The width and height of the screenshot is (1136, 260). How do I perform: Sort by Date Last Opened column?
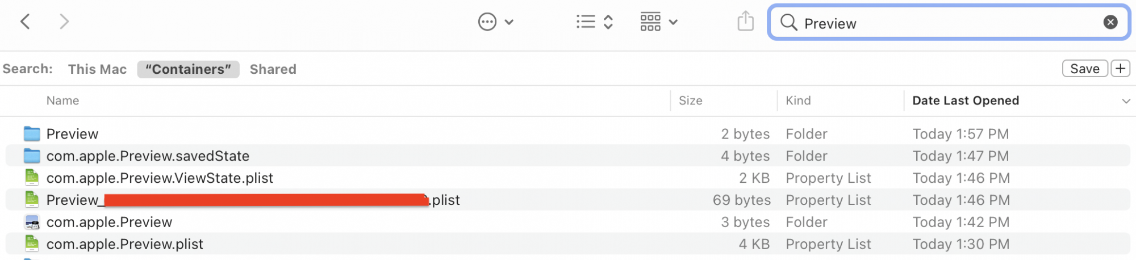click(966, 100)
